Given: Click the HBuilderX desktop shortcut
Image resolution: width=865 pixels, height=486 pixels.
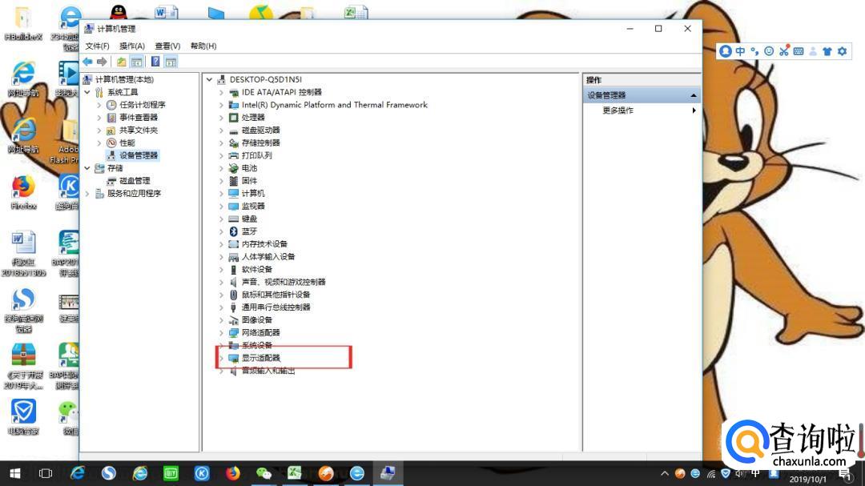Looking at the screenshot, I should click(x=23, y=23).
